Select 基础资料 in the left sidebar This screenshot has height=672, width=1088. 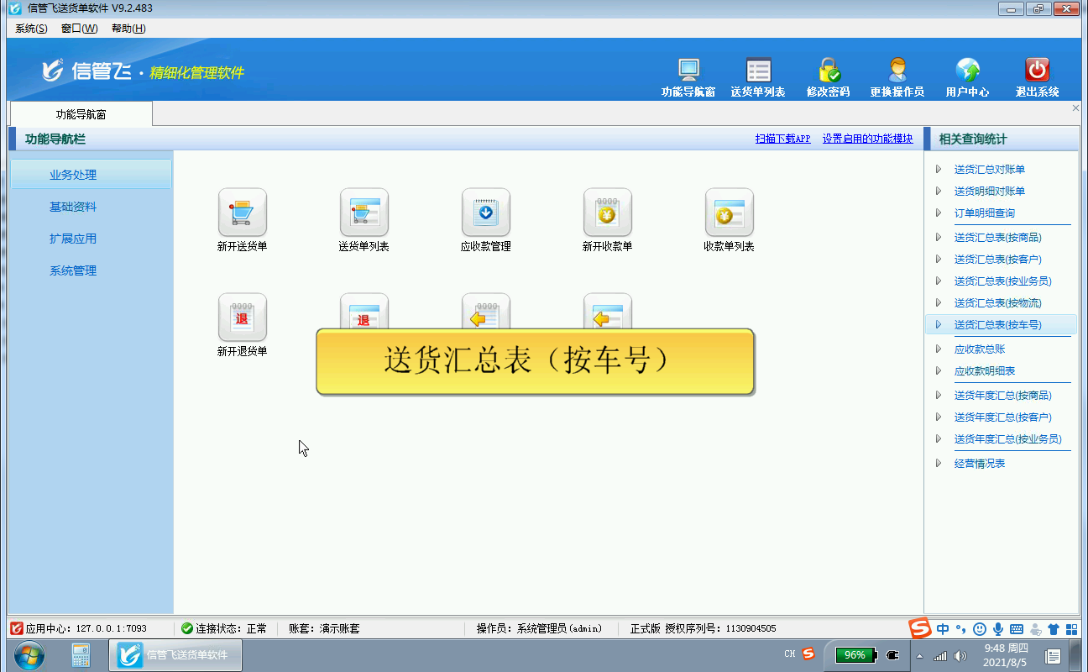pyautogui.click(x=73, y=207)
